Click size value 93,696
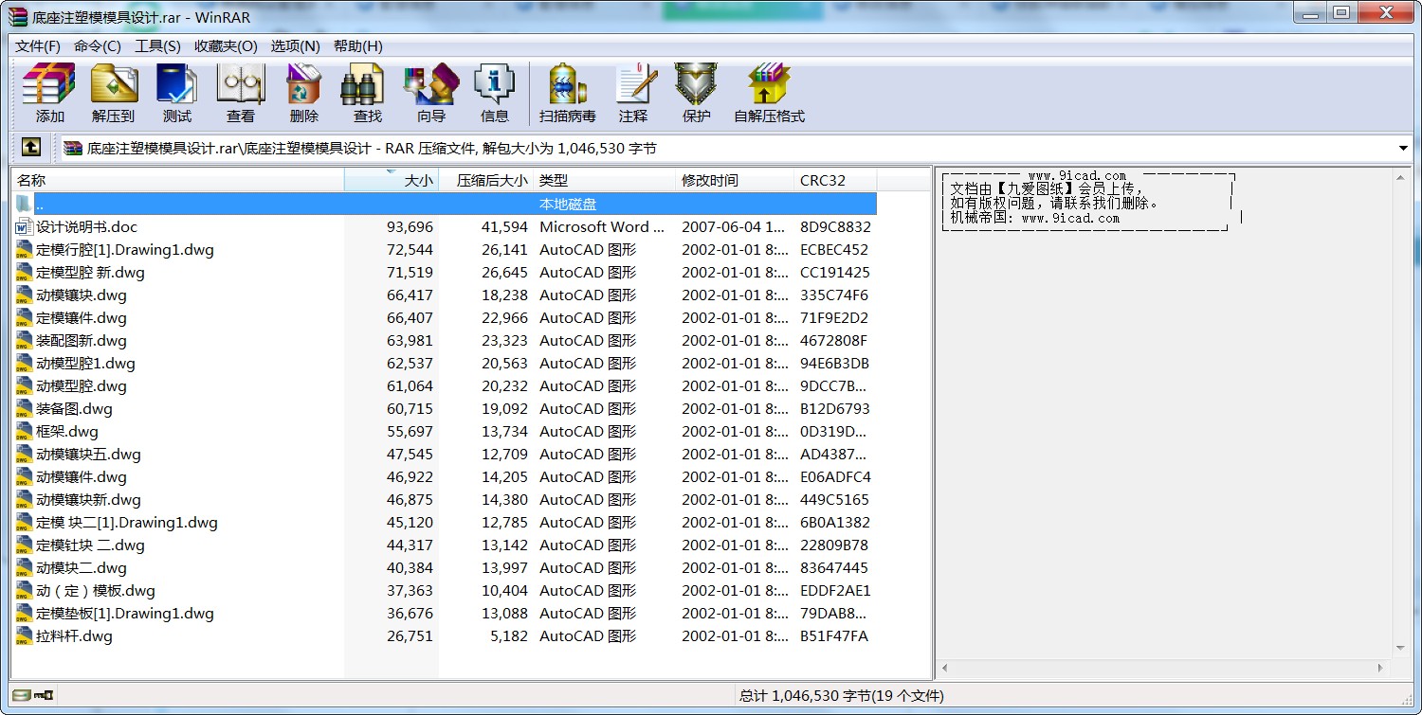Viewport: 1422px width, 715px height. (x=410, y=227)
